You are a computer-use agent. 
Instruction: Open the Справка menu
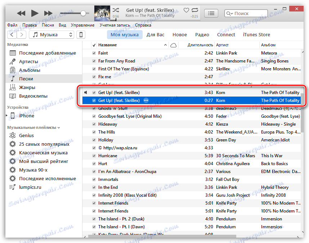point(143,25)
